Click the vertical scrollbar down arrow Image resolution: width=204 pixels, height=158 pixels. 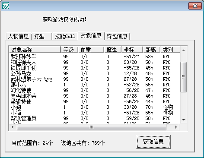click(x=184, y=120)
